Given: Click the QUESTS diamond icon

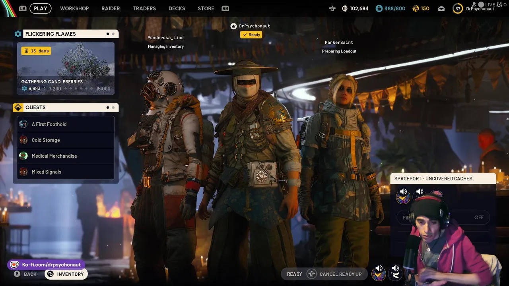Looking at the screenshot, I should click(18, 107).
